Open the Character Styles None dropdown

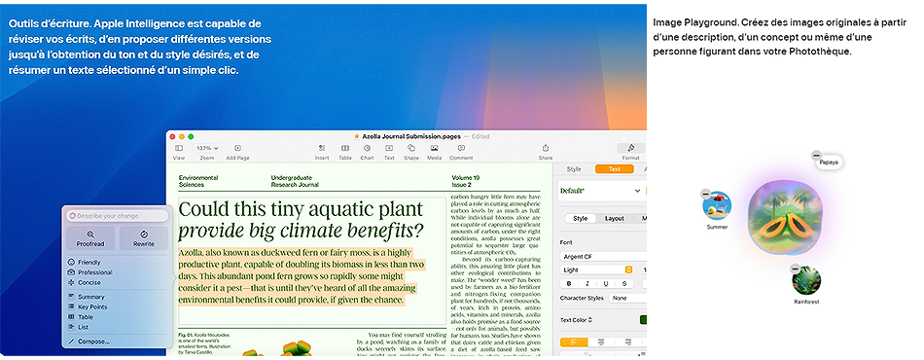(627, 298)
